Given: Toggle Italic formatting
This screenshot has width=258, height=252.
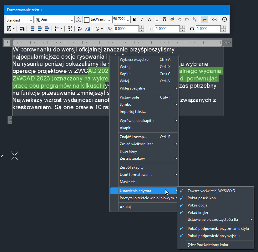Looking at the screenshot, I should point(142,20).
